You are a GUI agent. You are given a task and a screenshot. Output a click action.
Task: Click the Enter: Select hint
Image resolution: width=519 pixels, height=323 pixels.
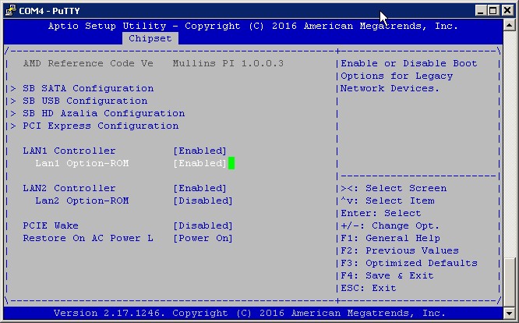point(381,213)
